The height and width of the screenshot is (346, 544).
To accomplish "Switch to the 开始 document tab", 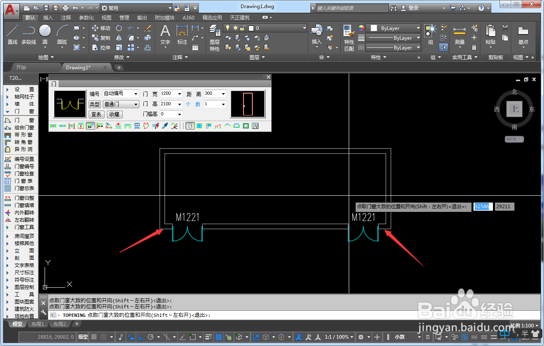I will click(21, 67).
